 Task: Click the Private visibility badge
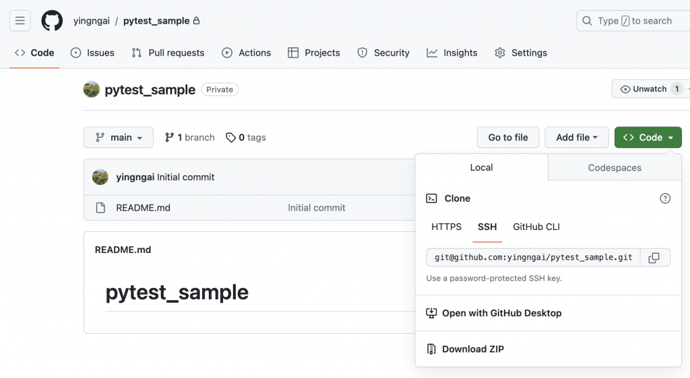(x=220, y=89)
